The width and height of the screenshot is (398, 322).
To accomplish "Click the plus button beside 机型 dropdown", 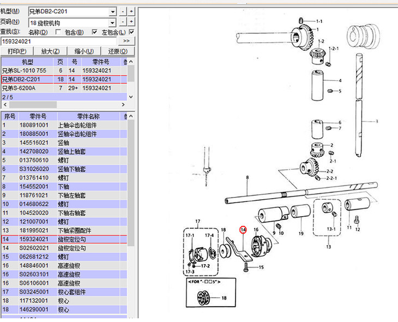I will point(131,11).
